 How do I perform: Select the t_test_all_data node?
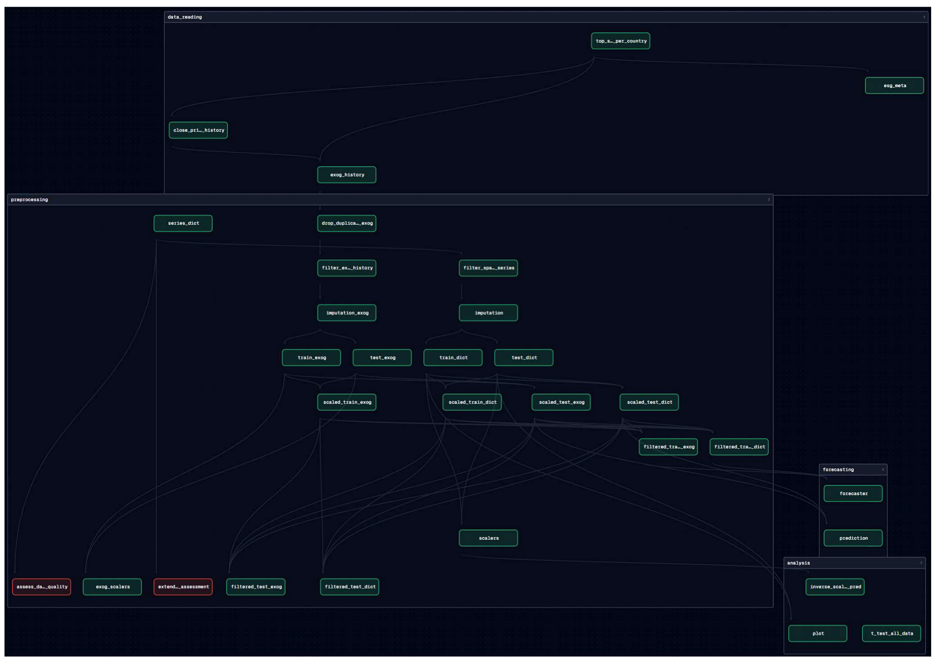tap(891, 633)
